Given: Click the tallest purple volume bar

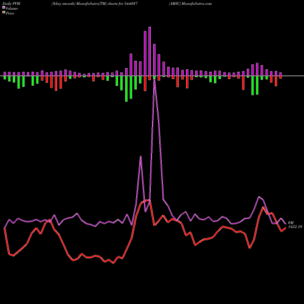Looking at the screenshot, I should (x=150, y=51).
